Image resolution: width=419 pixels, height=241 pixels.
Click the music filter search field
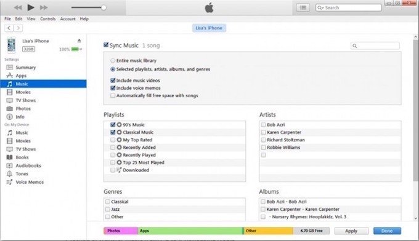(x=375, y=46)
